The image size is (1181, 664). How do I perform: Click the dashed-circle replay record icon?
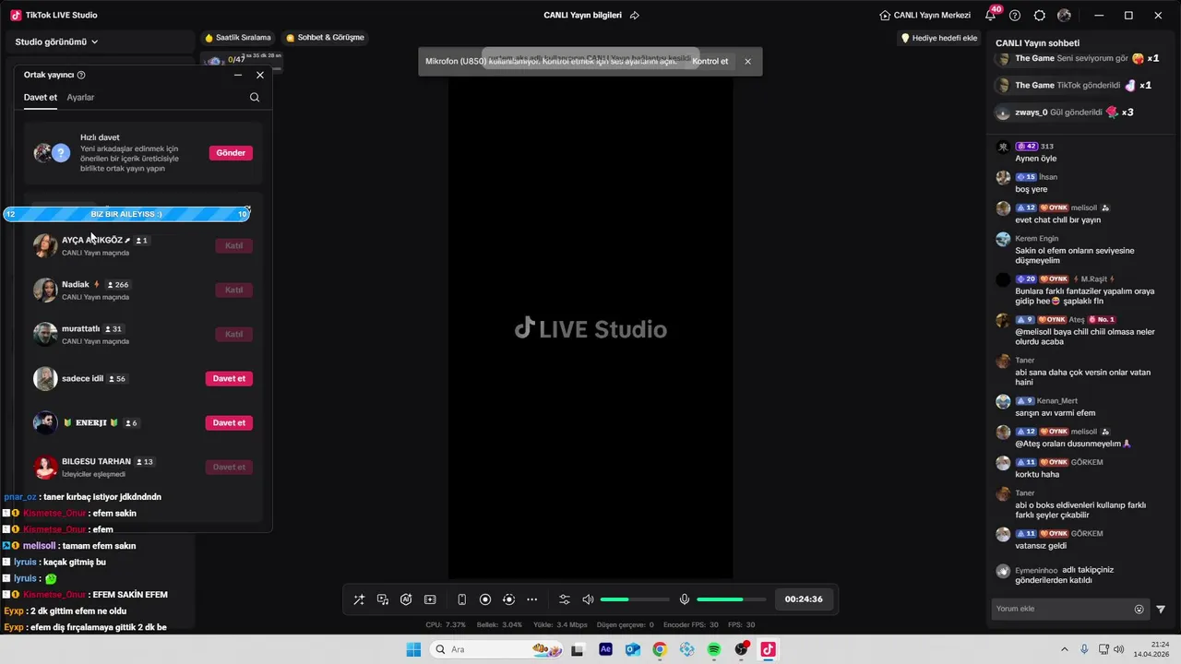[x=508, y=599]
